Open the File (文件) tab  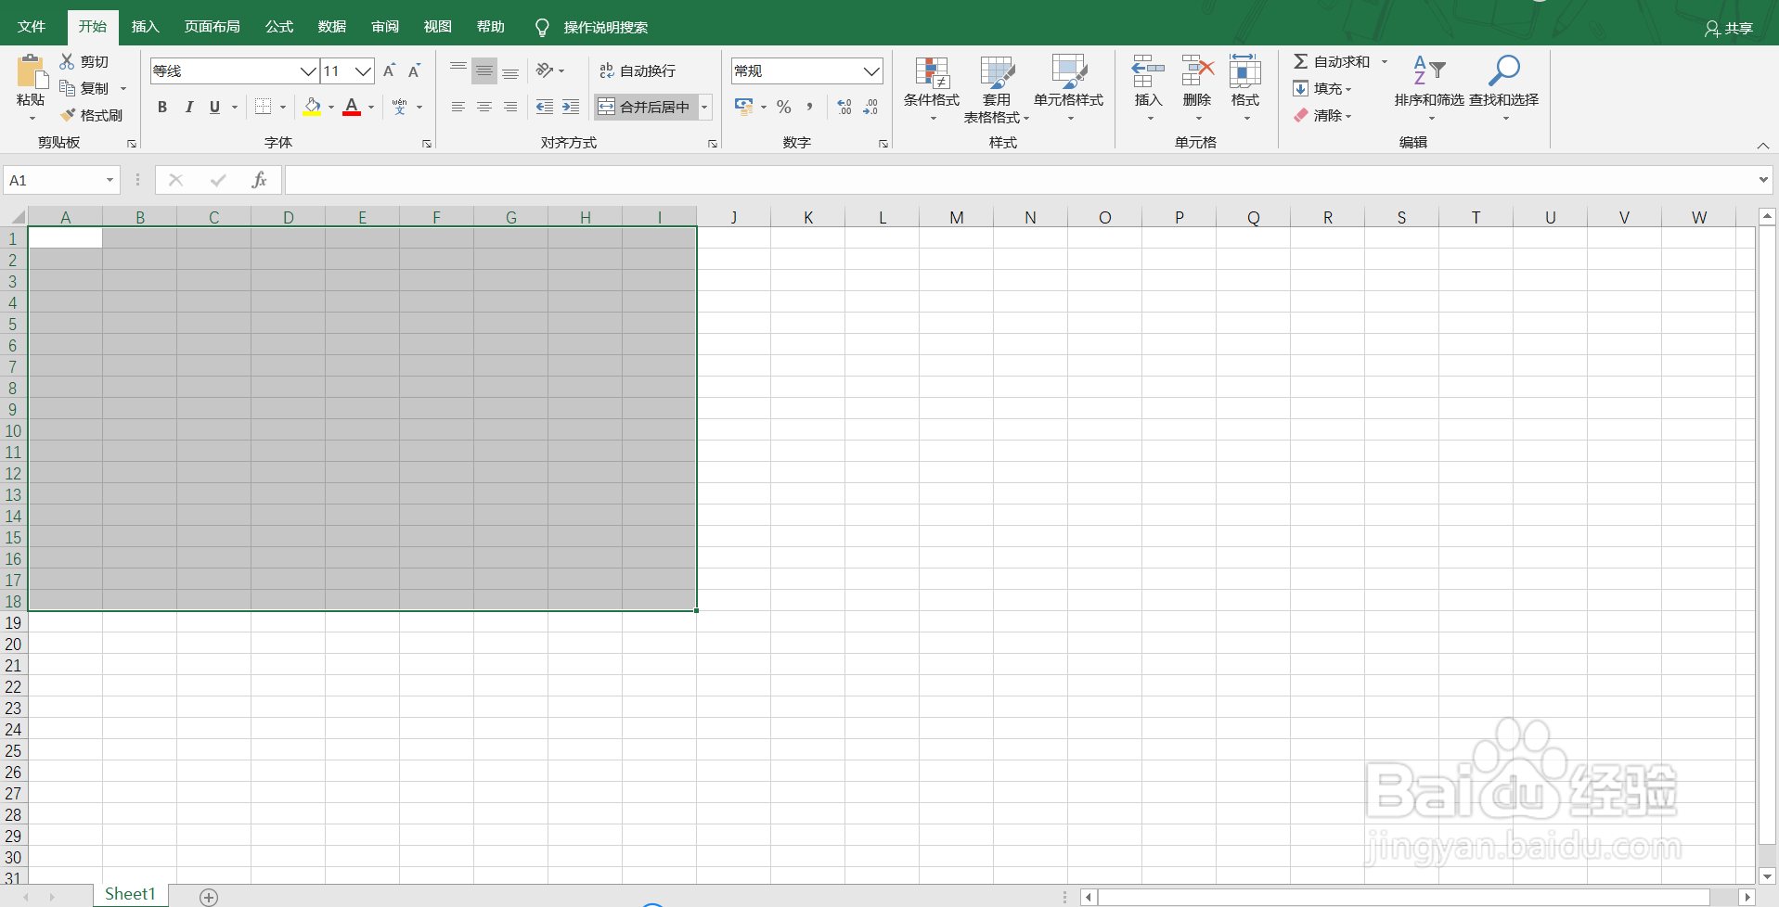(x=32, y=27)
